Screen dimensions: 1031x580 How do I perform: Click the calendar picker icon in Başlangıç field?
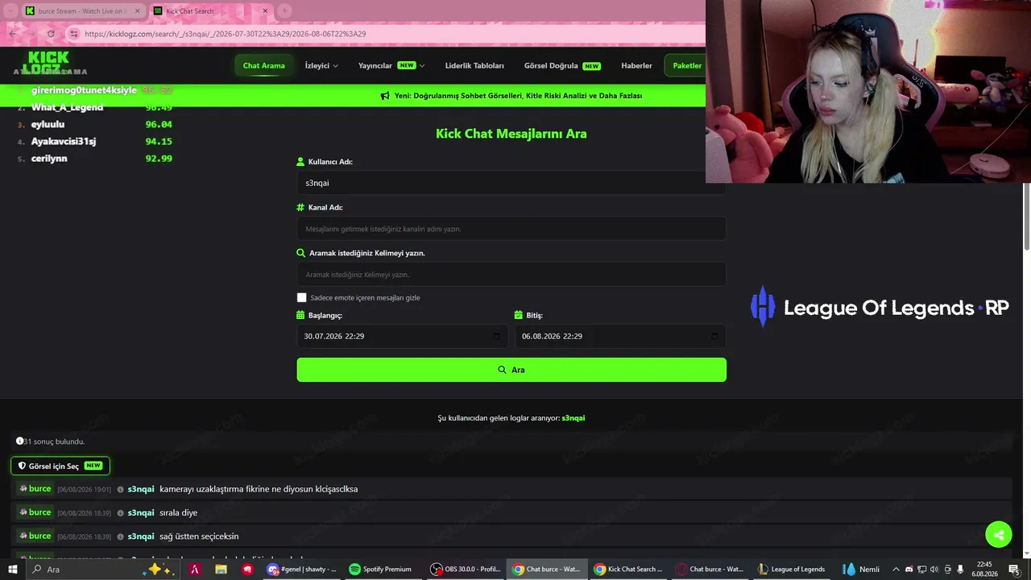point(496,336)
